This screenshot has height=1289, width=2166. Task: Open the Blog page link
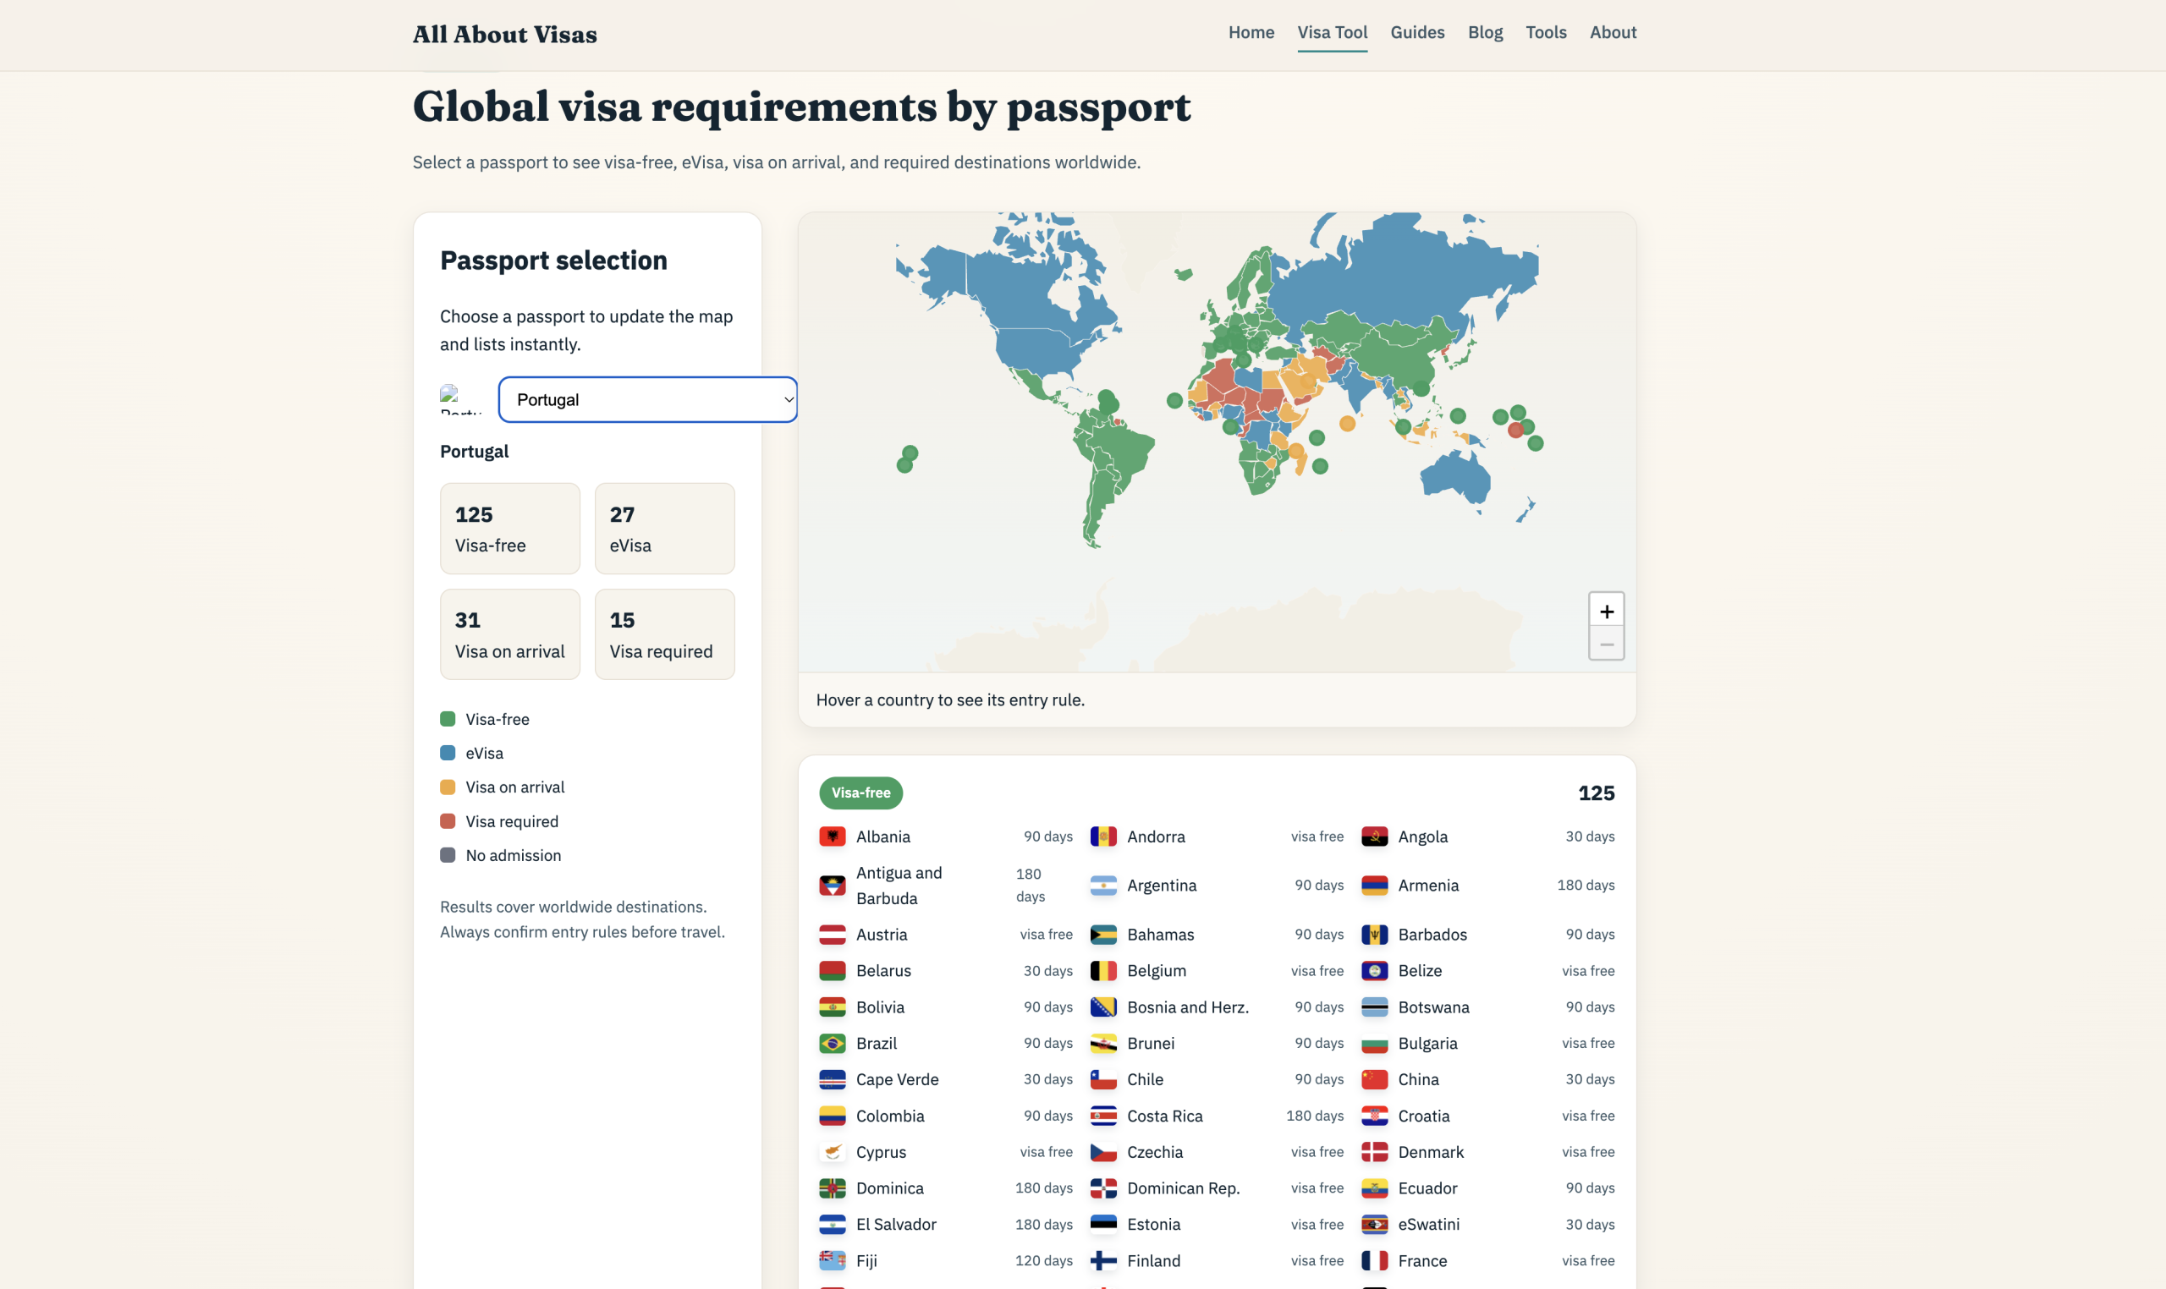[1485, 32]
